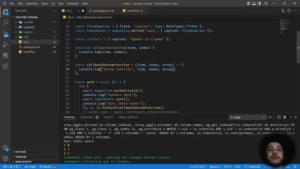This screenshot has width=300, height=169.
Task: Open Customize Layout icon in title bar
Action: click(266, 3)
